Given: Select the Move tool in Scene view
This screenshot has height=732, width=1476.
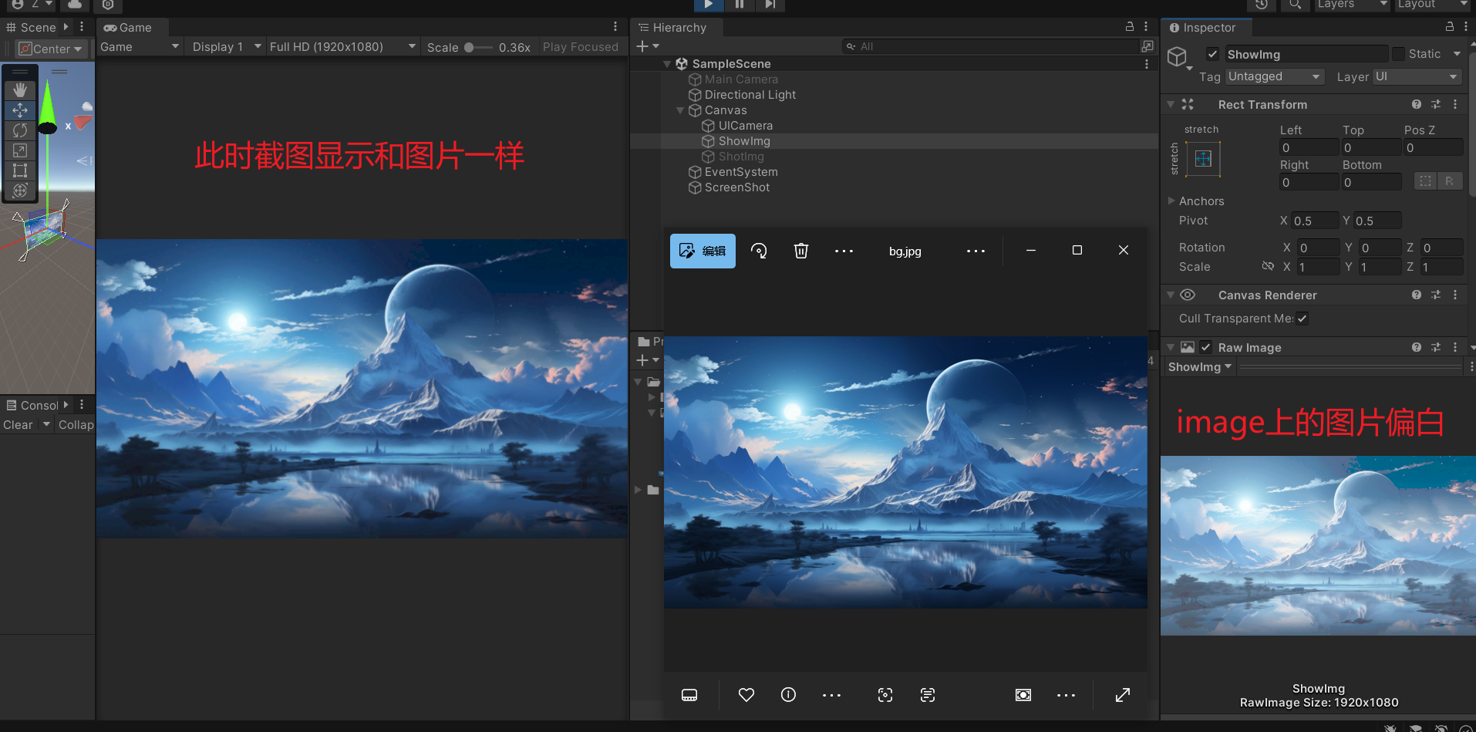Looking at the screenshot, I should (20, 110).
